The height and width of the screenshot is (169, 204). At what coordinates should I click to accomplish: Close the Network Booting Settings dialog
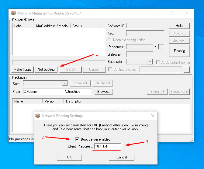coord(153,116)
